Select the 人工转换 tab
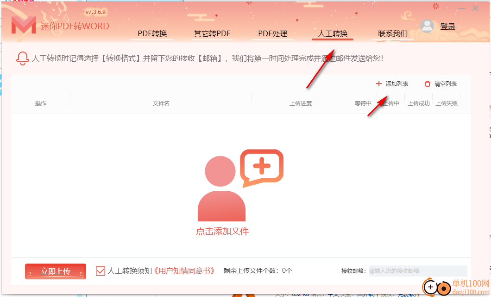 click(333, 33)
